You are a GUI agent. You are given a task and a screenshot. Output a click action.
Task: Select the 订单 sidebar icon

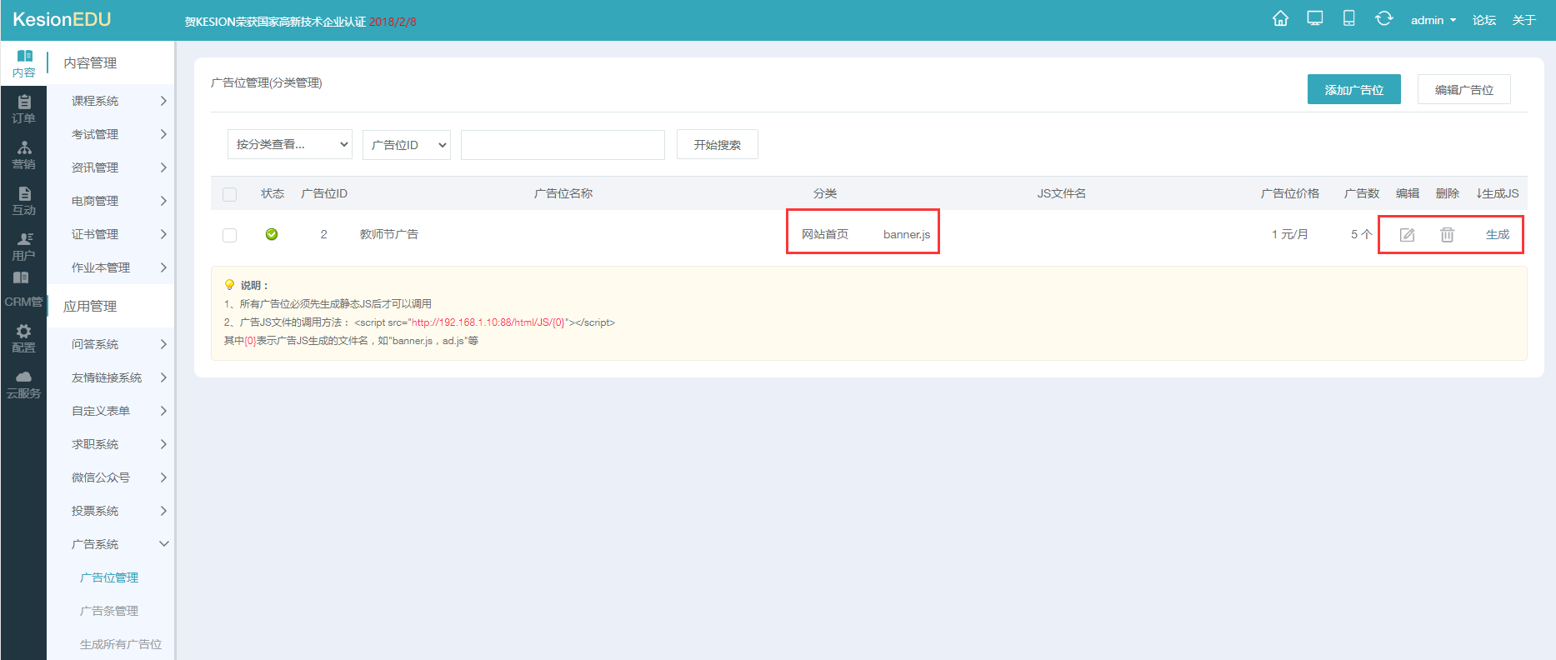pyautogui.click(x=23, y=109)
